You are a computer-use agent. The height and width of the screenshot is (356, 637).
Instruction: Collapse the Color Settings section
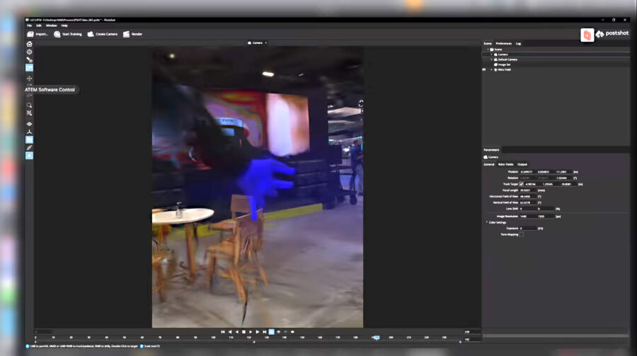point(487,222)
